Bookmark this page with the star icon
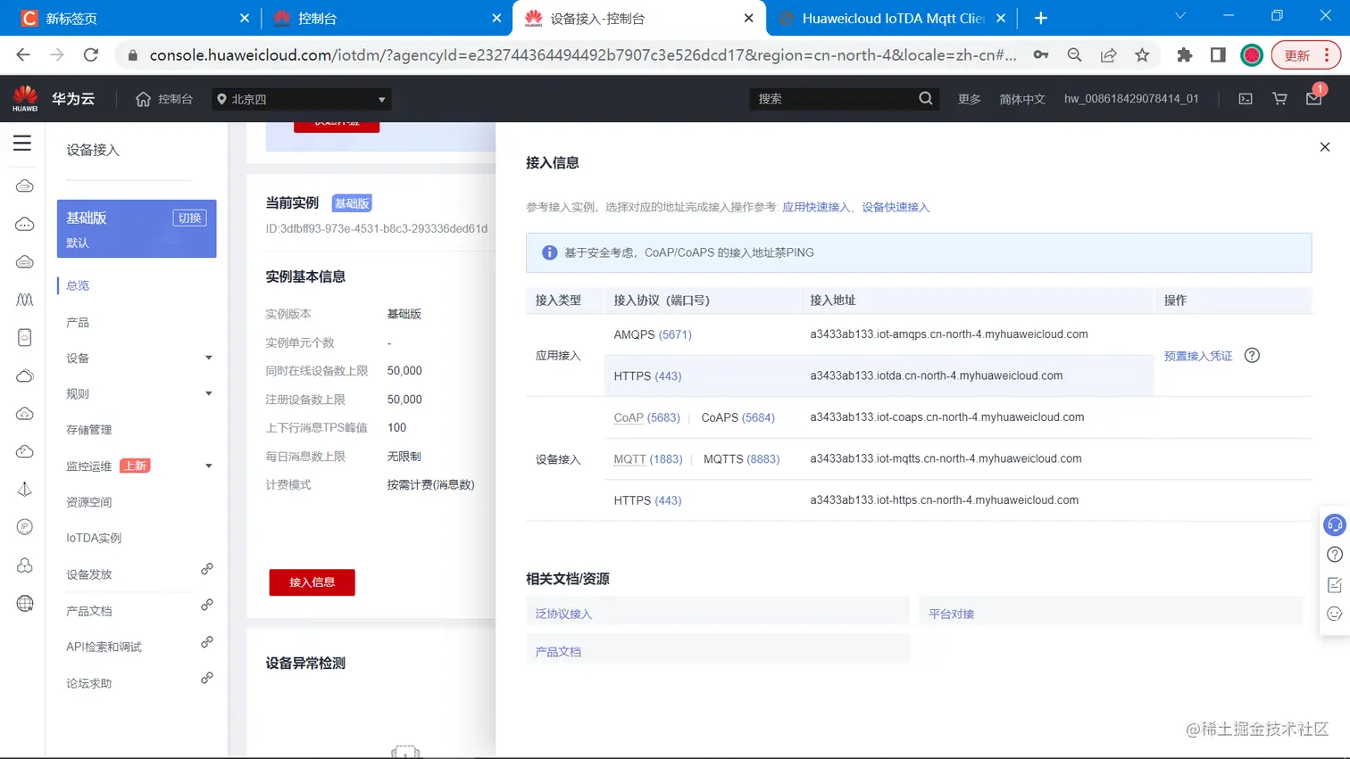Screen dimensions: 1350x759 (1142, 55)
